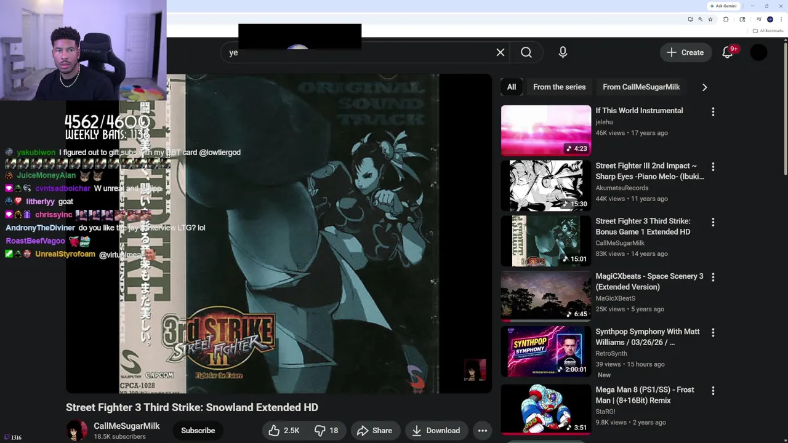Open the YouTube account avatar menu
This screenshot has height=443, width=788.
(759, 52)
